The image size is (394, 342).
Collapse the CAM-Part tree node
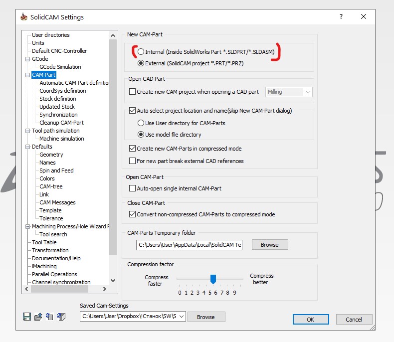point(27,75)
